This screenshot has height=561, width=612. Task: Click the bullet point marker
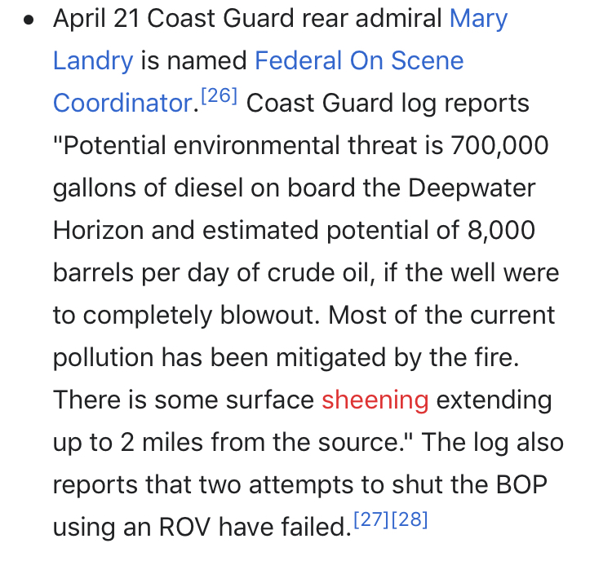(29, 20)
